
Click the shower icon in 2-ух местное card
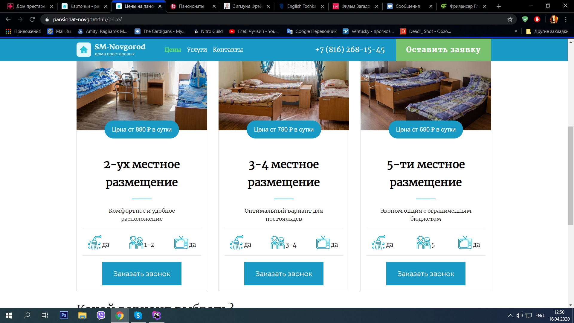click(x=94, y=243)
